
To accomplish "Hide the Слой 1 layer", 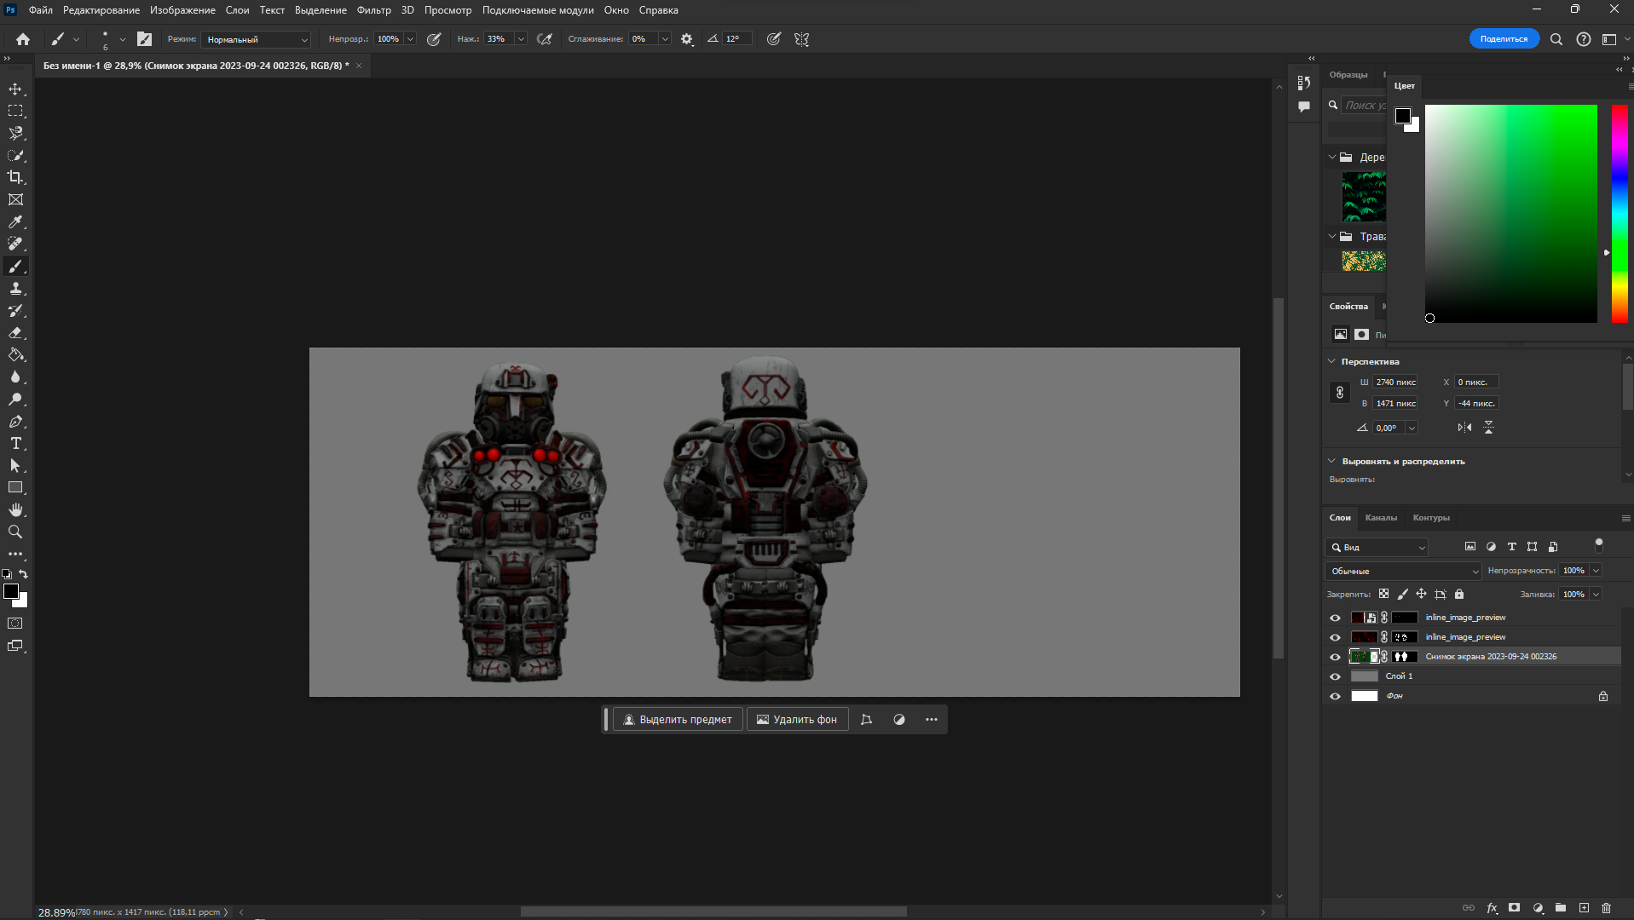I will click(1335, 676).
